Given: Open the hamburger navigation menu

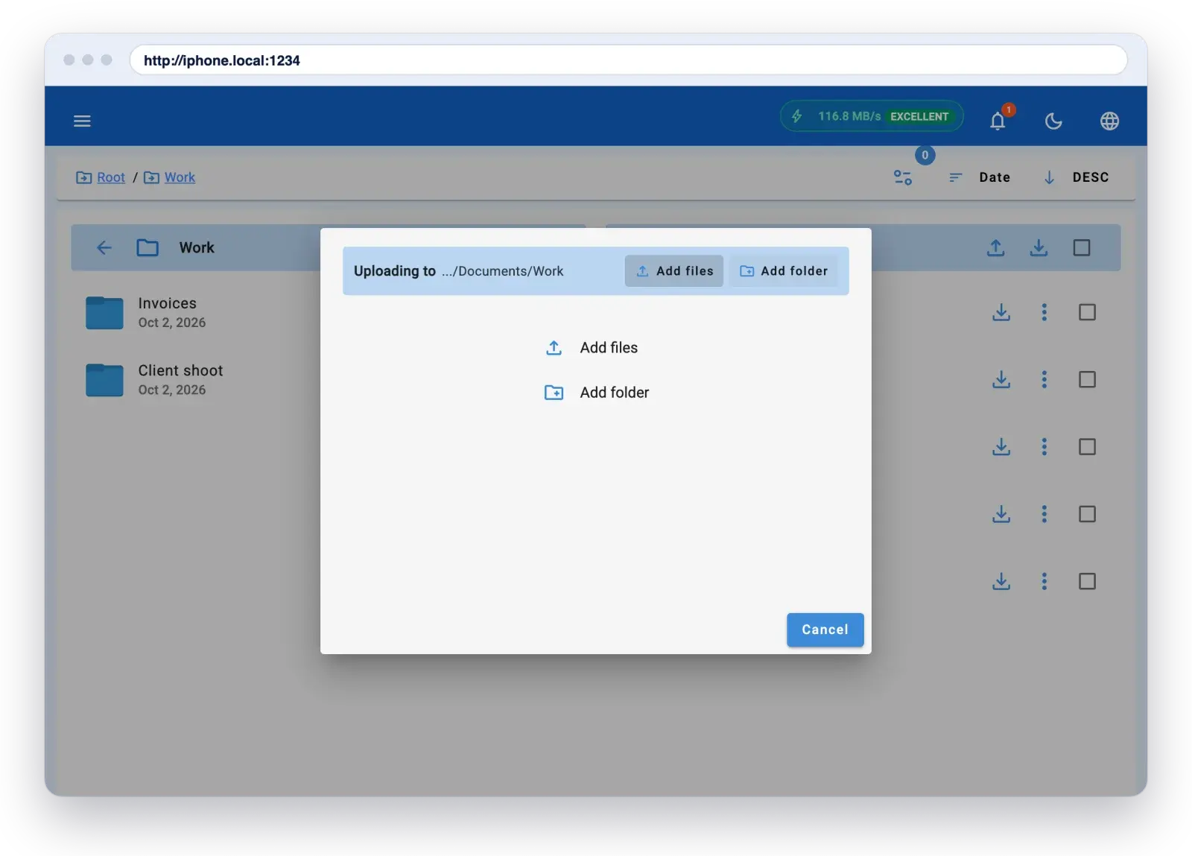Looking at the screenshot, I should (82, 121).
